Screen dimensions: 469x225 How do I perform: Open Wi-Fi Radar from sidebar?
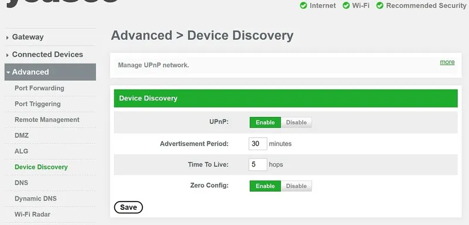32,214
